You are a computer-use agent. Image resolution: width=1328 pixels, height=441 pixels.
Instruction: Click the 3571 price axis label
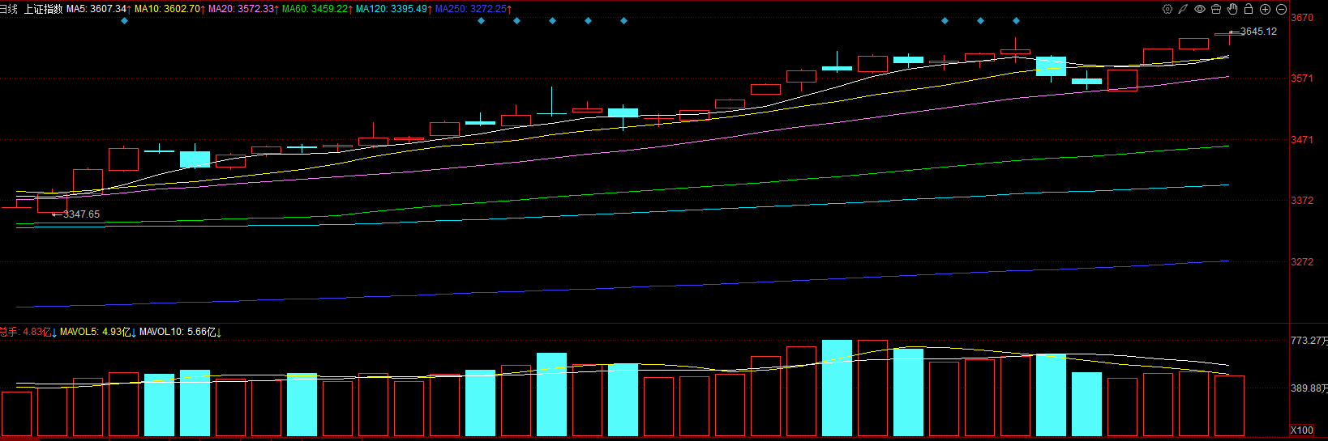[1302, 78]
